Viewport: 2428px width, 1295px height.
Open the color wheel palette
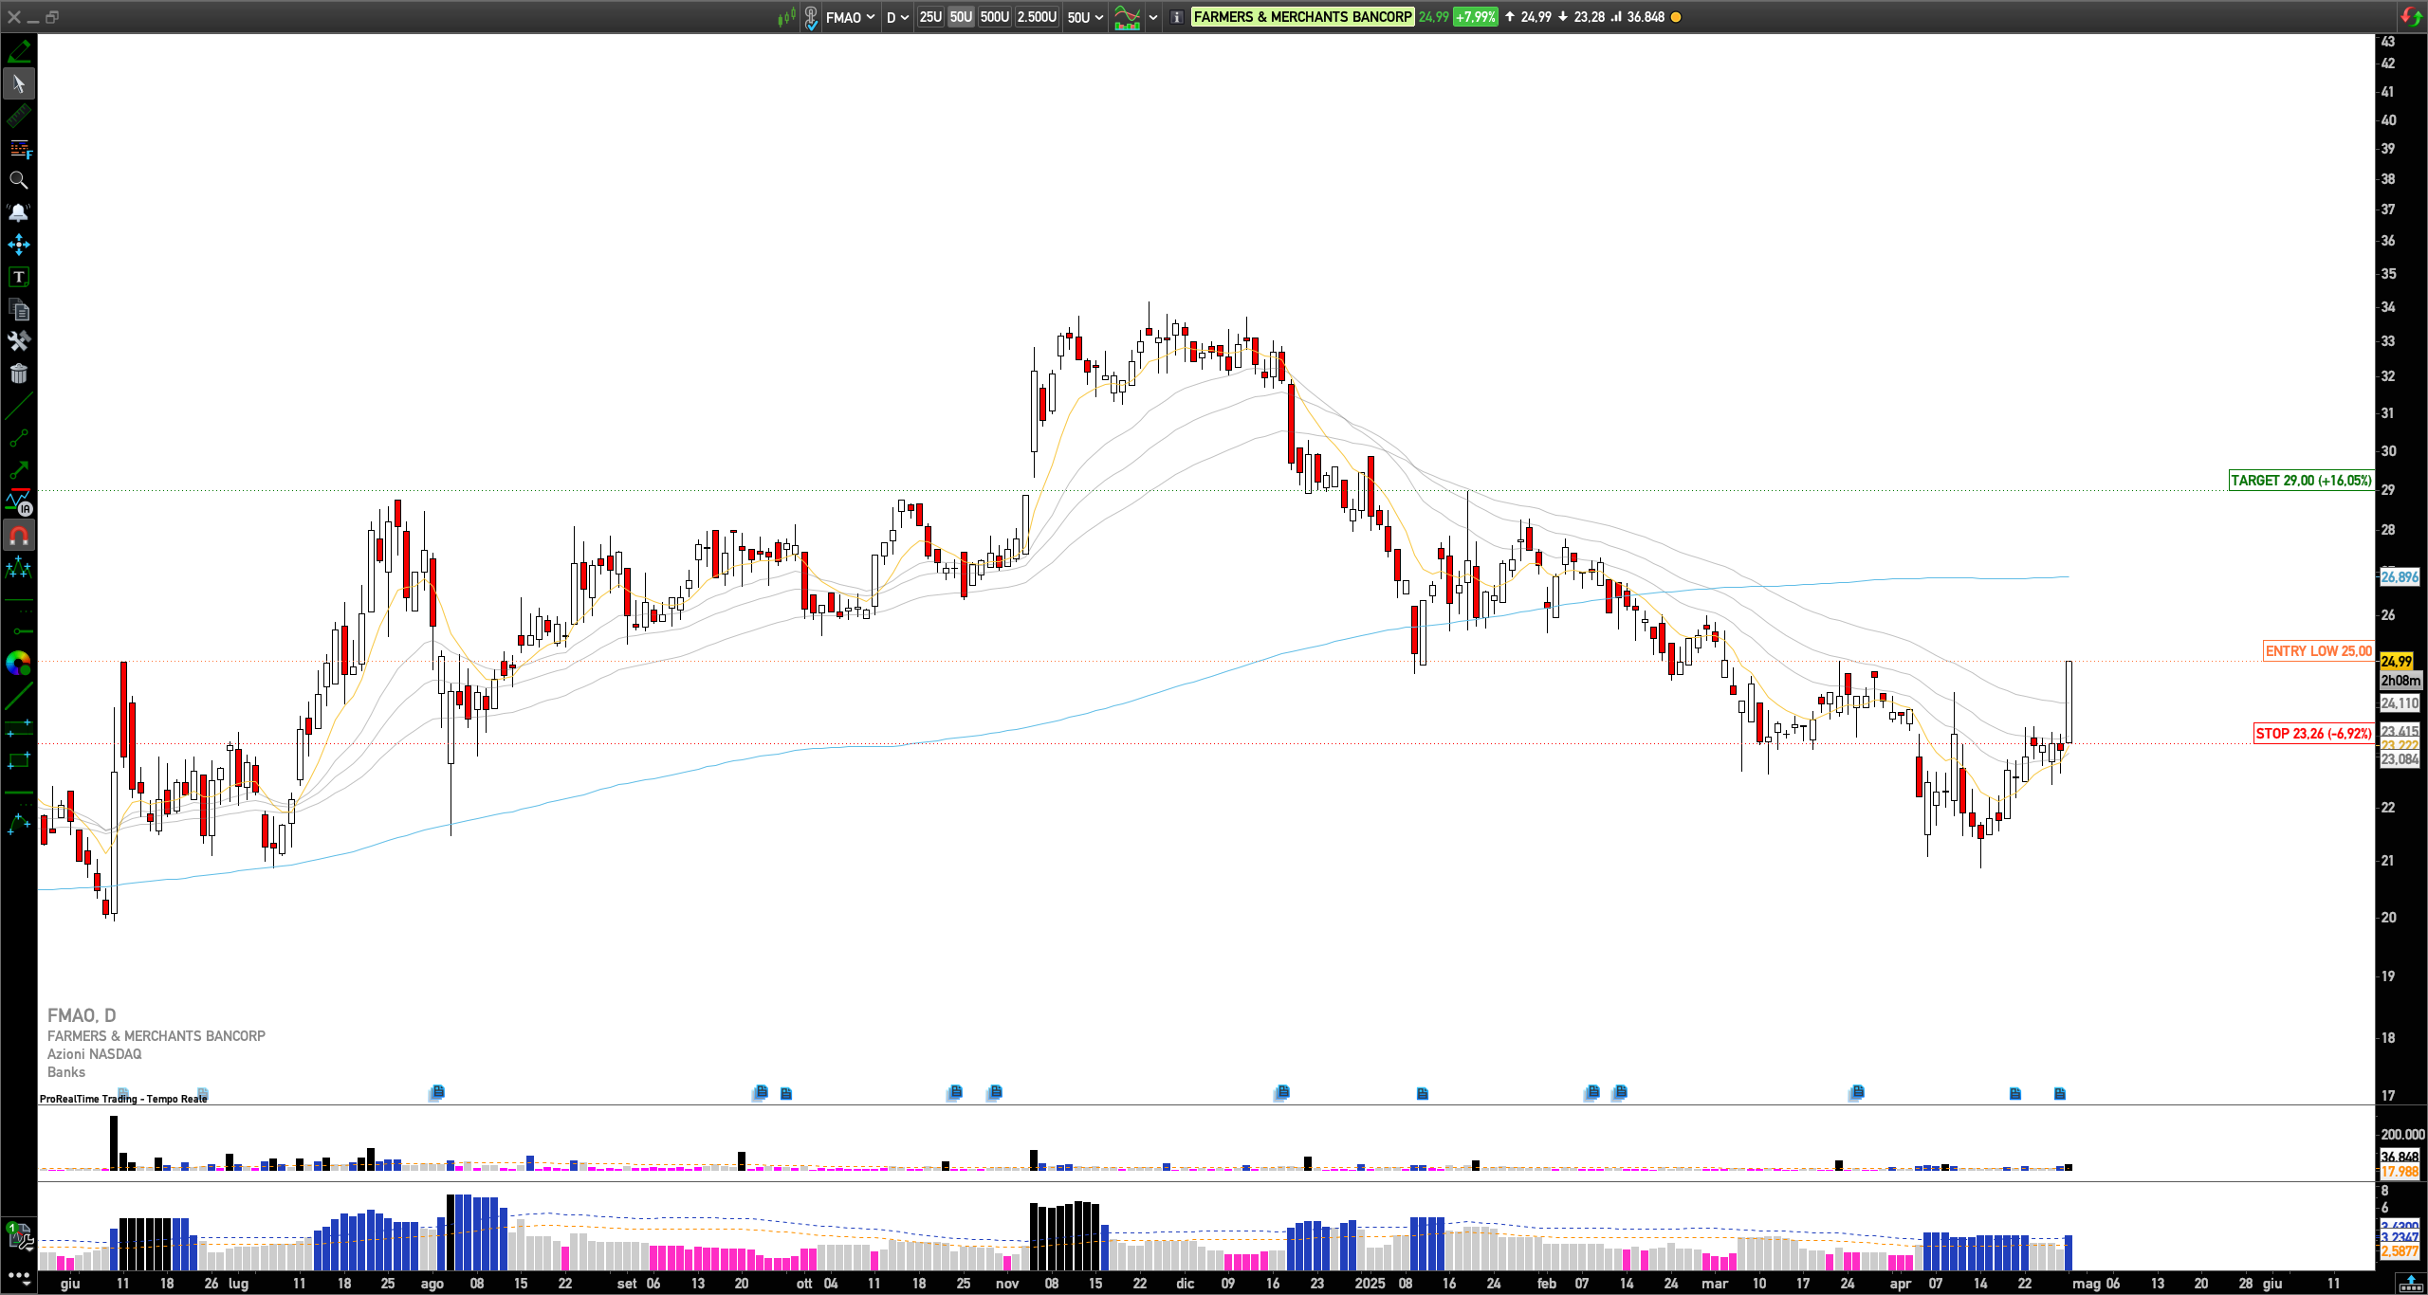click(18, 663)
